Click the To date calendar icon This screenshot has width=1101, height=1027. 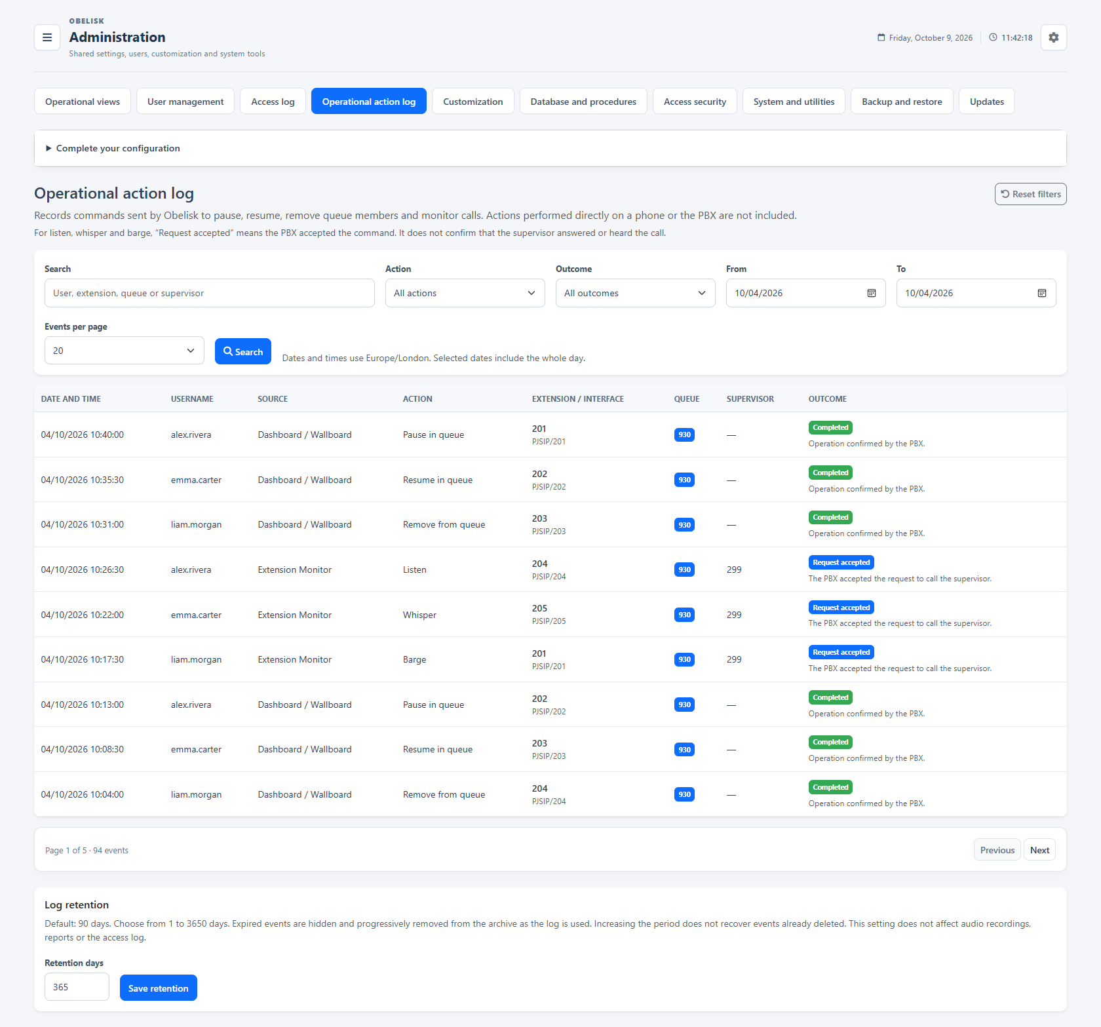point(1042,293)
